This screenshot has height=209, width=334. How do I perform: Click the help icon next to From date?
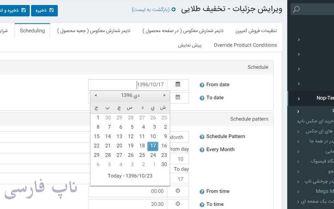202,85
